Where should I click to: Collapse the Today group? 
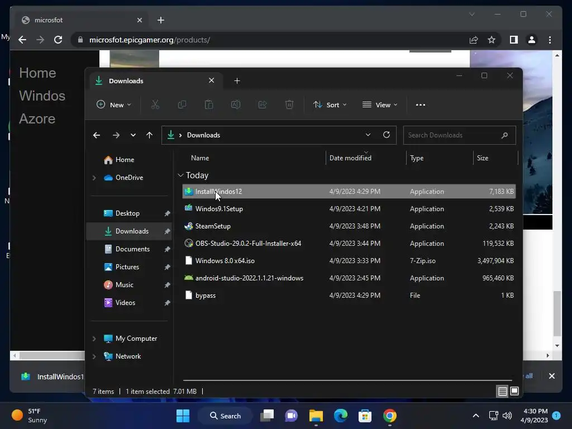(x=180, y=175)
